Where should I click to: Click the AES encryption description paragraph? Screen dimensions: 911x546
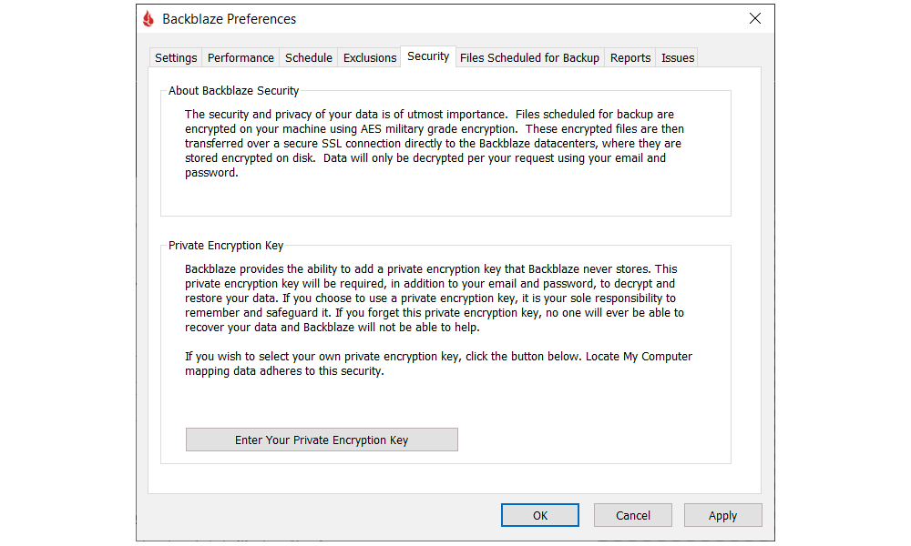pos(435,143)
